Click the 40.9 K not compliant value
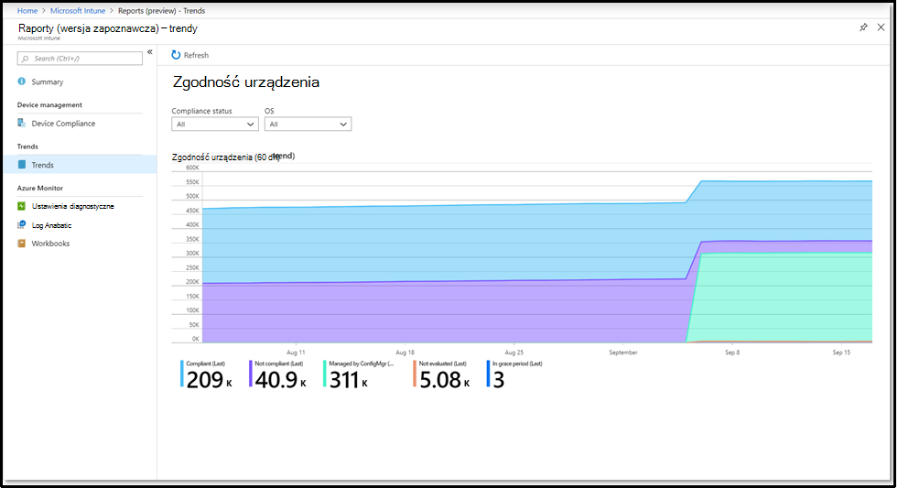Viewport: 898px width, 488px height. pyautogui.click(x=281, y=380)
